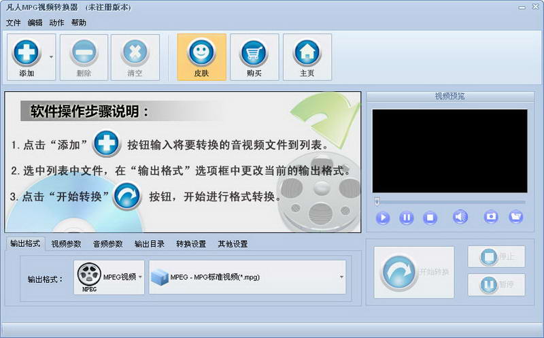Screen dimensions: 544x338
Task: Open the 动作 menu
Action: tap(56, 23)
